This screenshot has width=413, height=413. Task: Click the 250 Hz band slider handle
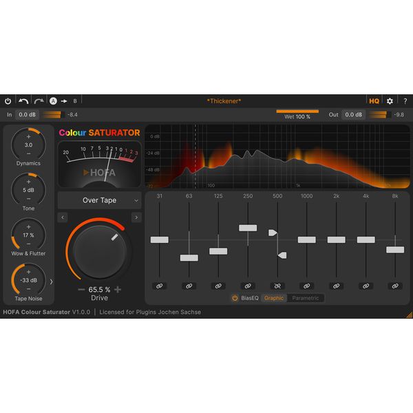coord(248,228)
